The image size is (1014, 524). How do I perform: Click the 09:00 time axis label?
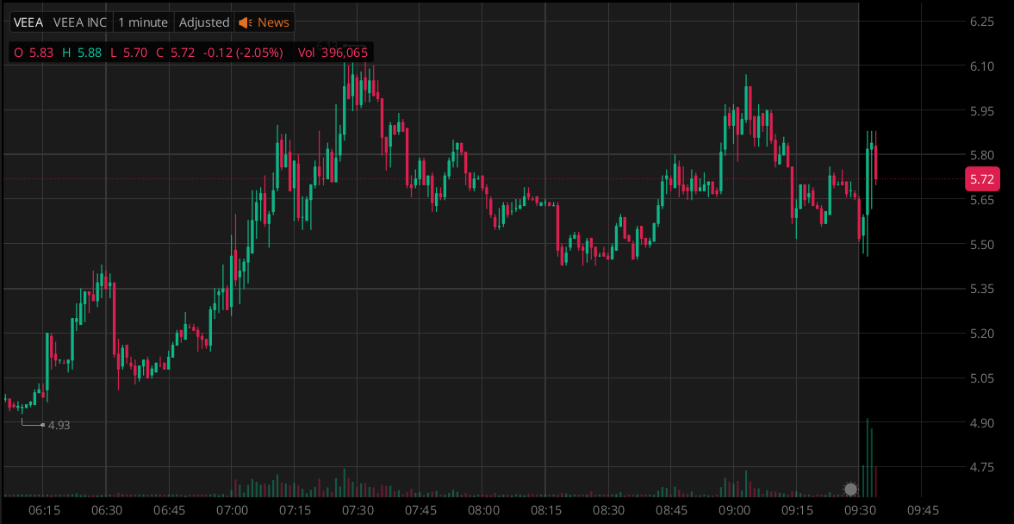734,510
